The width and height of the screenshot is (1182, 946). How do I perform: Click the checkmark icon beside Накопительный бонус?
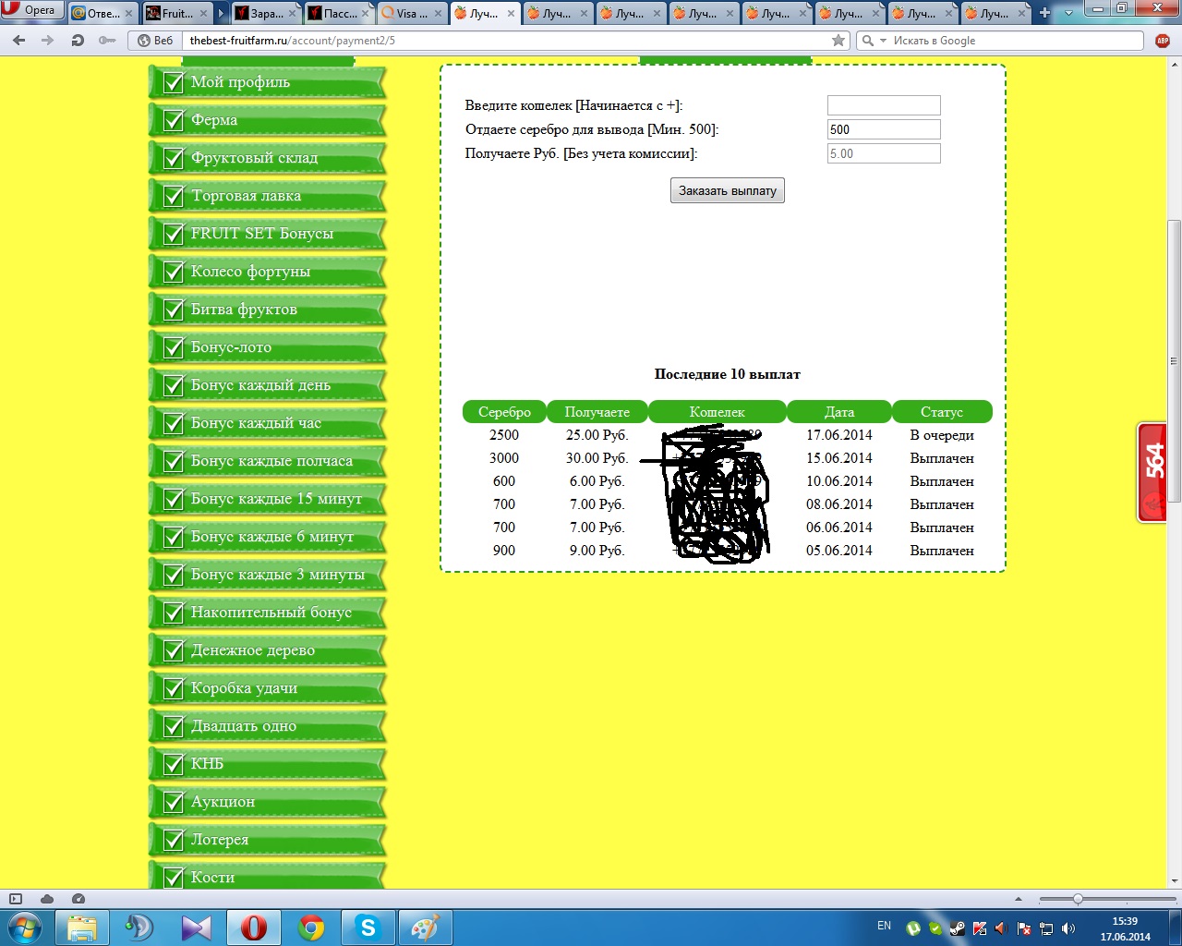coord(173,612)
